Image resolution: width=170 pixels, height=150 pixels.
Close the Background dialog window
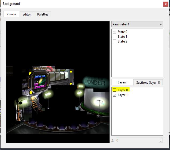(x=166, y=4)
